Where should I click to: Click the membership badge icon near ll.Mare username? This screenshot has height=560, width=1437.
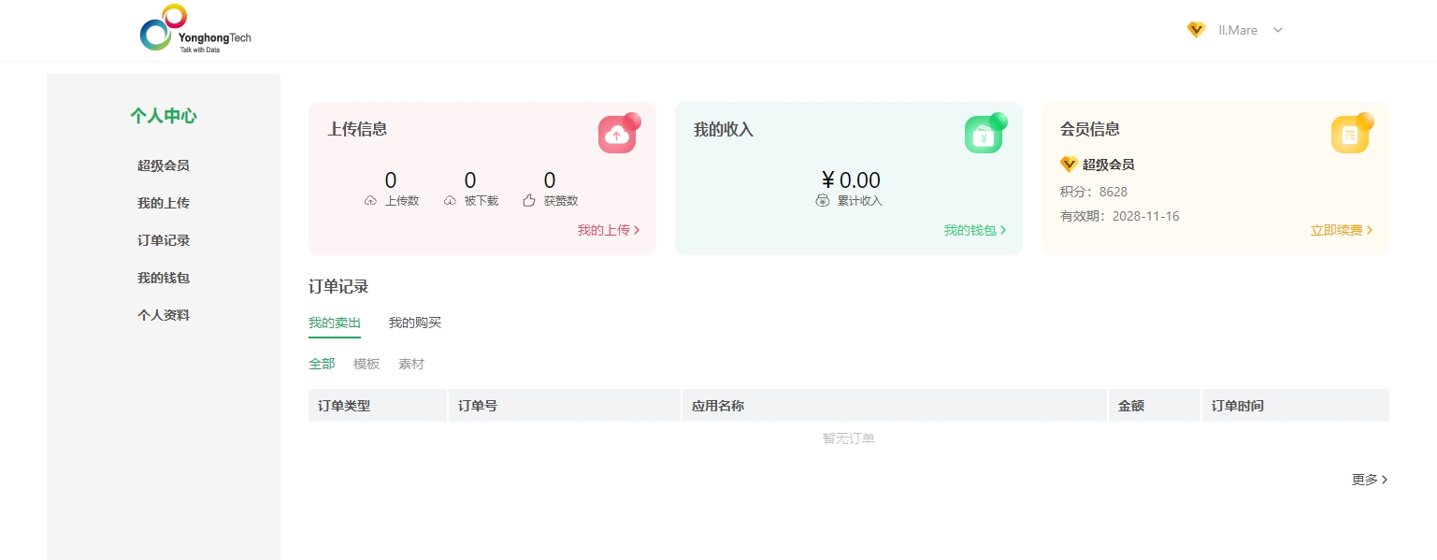coord(1196,29)
